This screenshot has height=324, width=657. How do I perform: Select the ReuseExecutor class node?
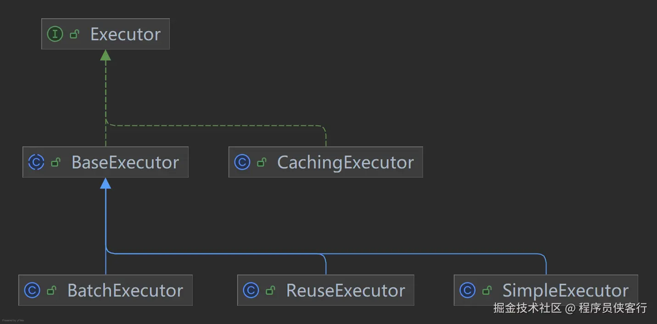345,291
